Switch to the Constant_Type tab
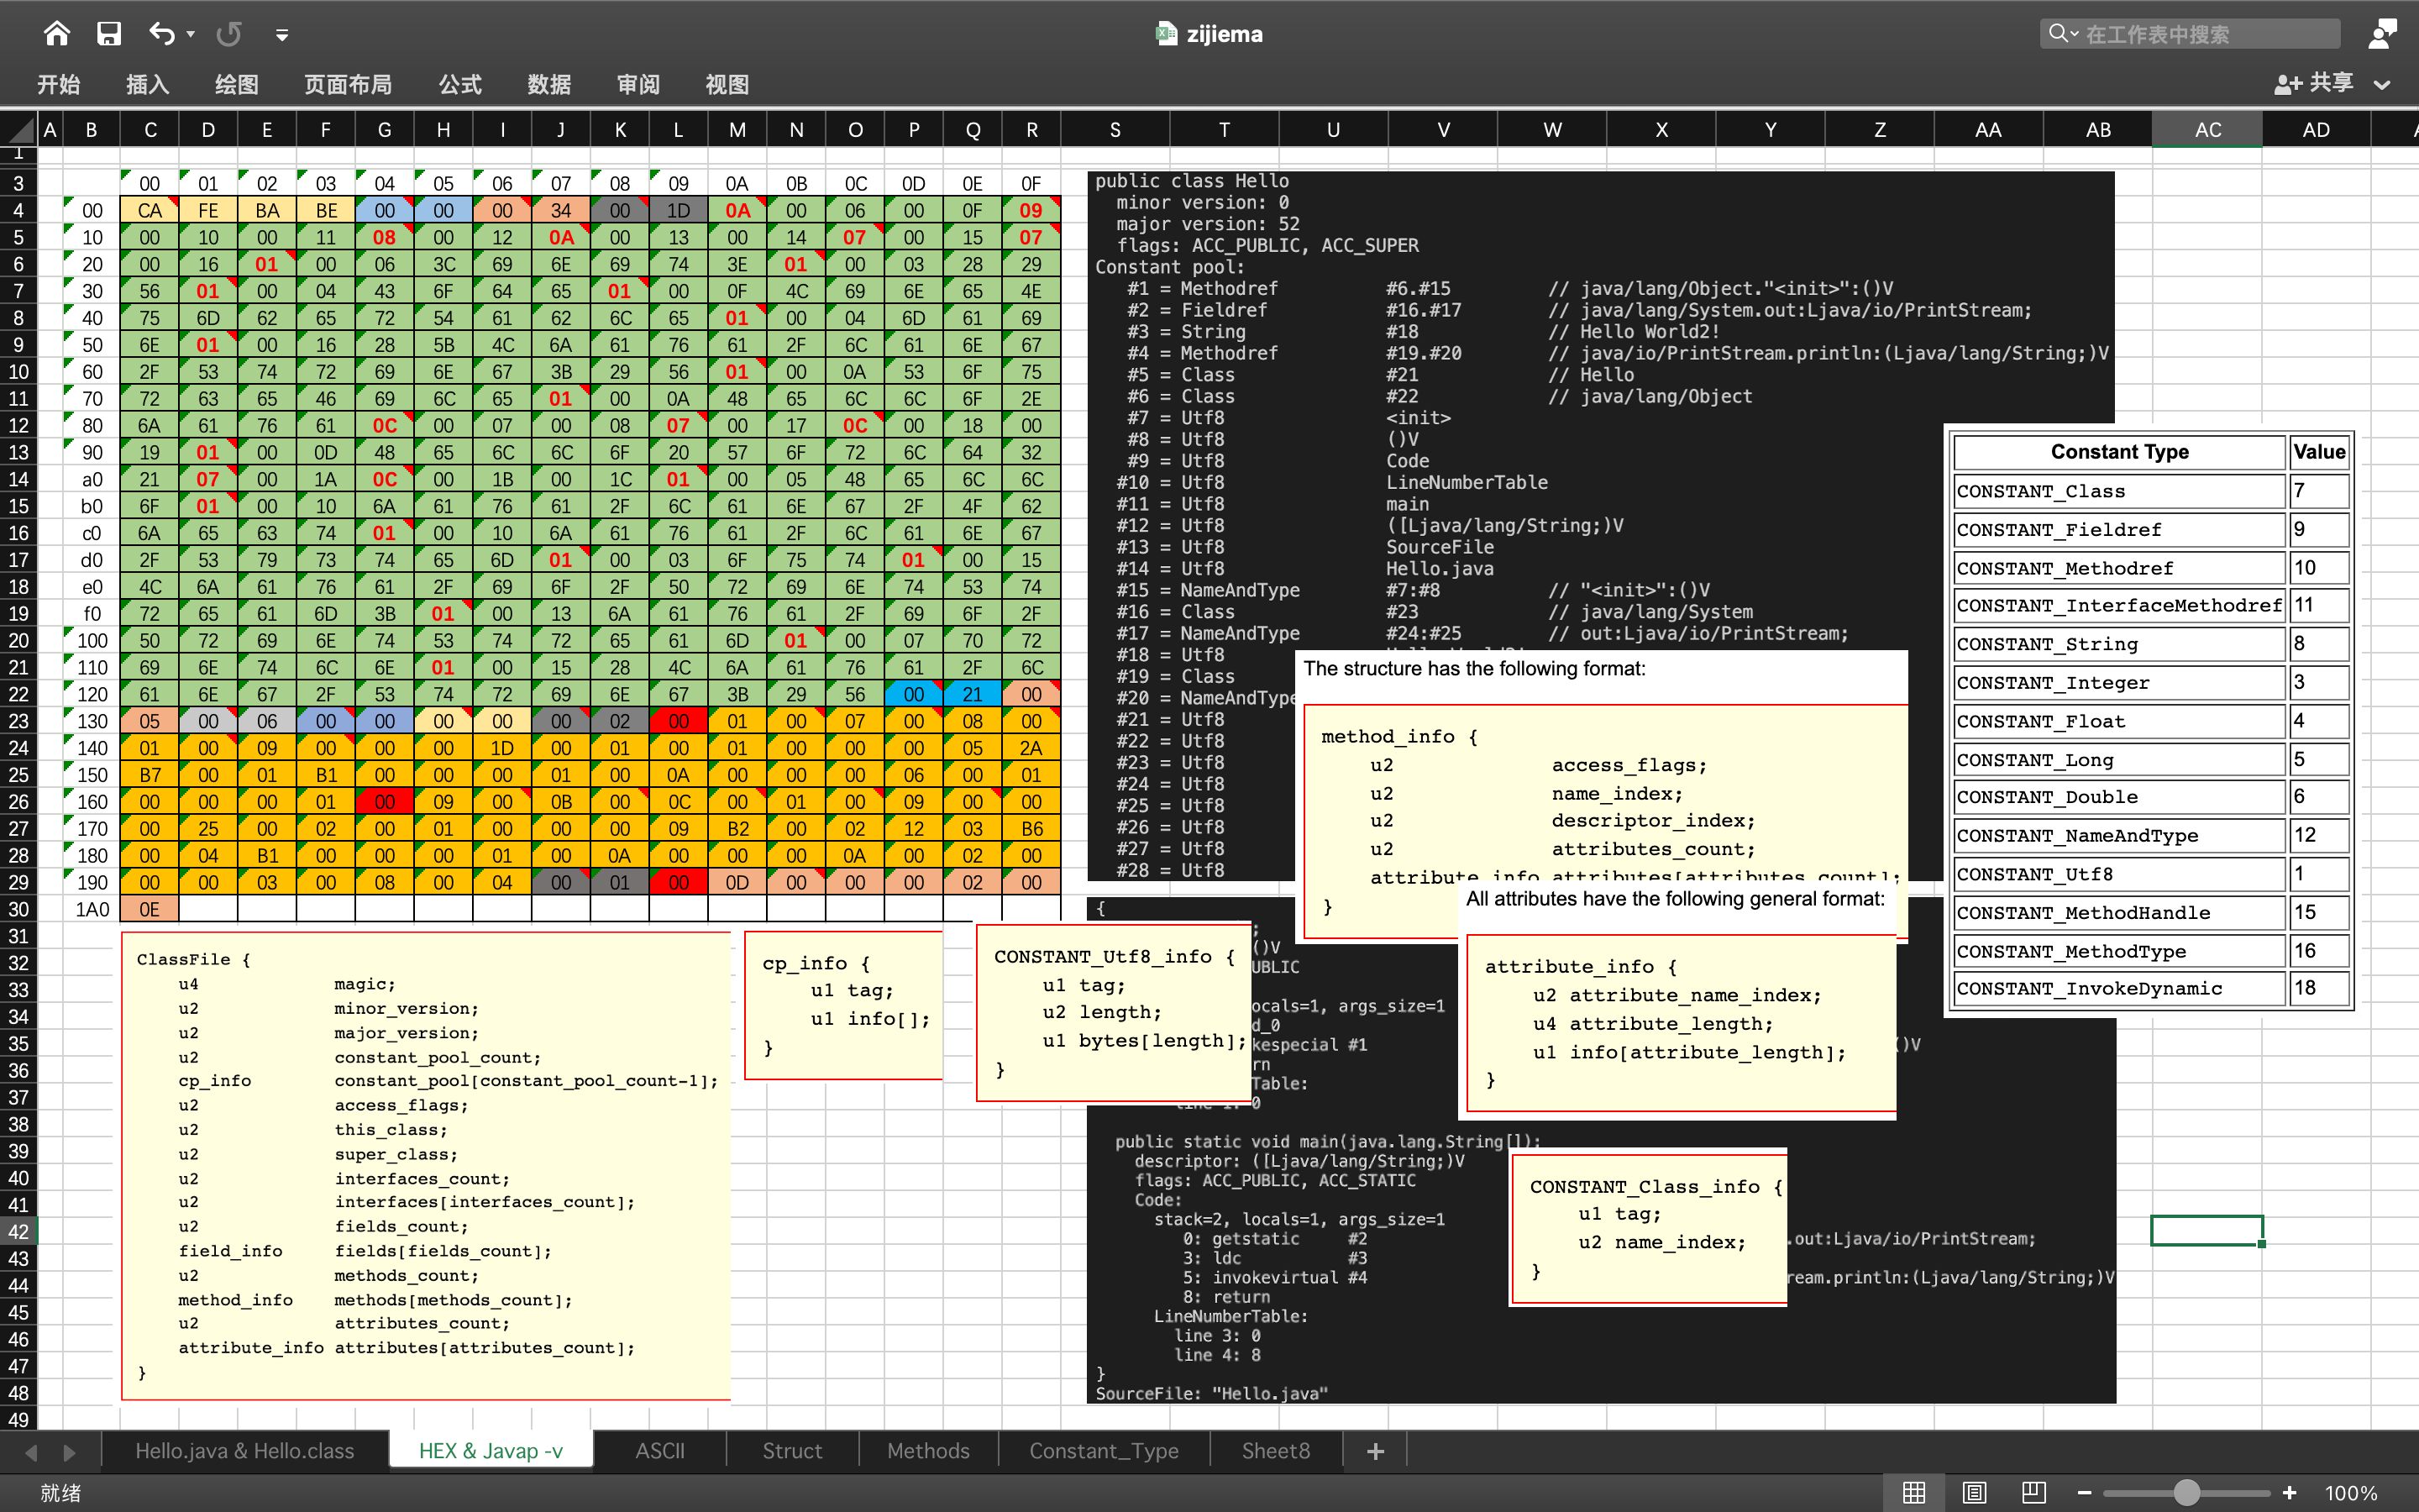2419x1512 pixels. tap(1106, 1449)
